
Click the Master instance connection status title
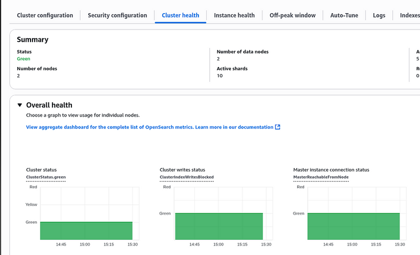(x=331, y=169)
